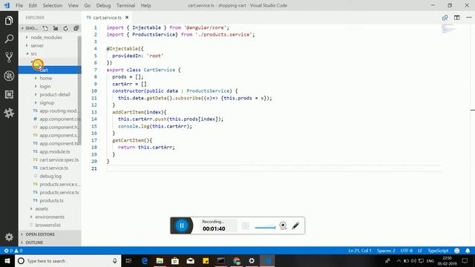Change language mode TypeScript
This screenshot has height=267, width=475.
438,251
